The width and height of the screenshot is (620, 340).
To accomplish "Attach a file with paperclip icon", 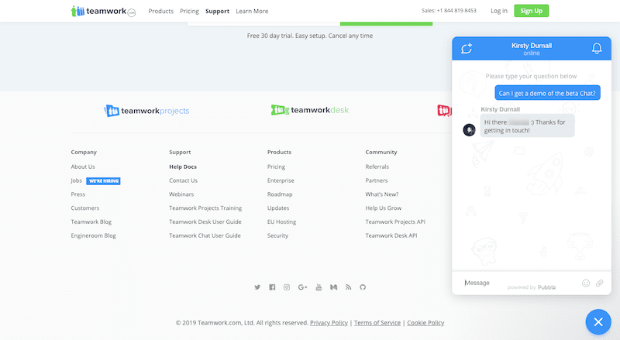I will (x=600, y=283).
